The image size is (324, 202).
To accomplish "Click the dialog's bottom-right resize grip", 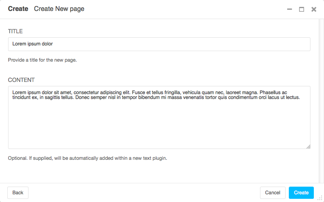I will [320, 198].
